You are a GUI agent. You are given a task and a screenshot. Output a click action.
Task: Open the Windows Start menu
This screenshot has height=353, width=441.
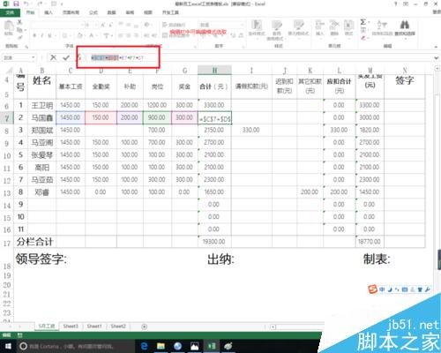8,346
